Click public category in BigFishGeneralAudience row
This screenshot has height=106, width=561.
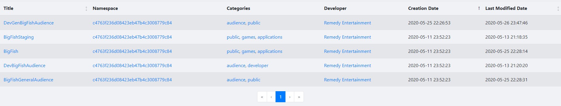tap(254, 80)
